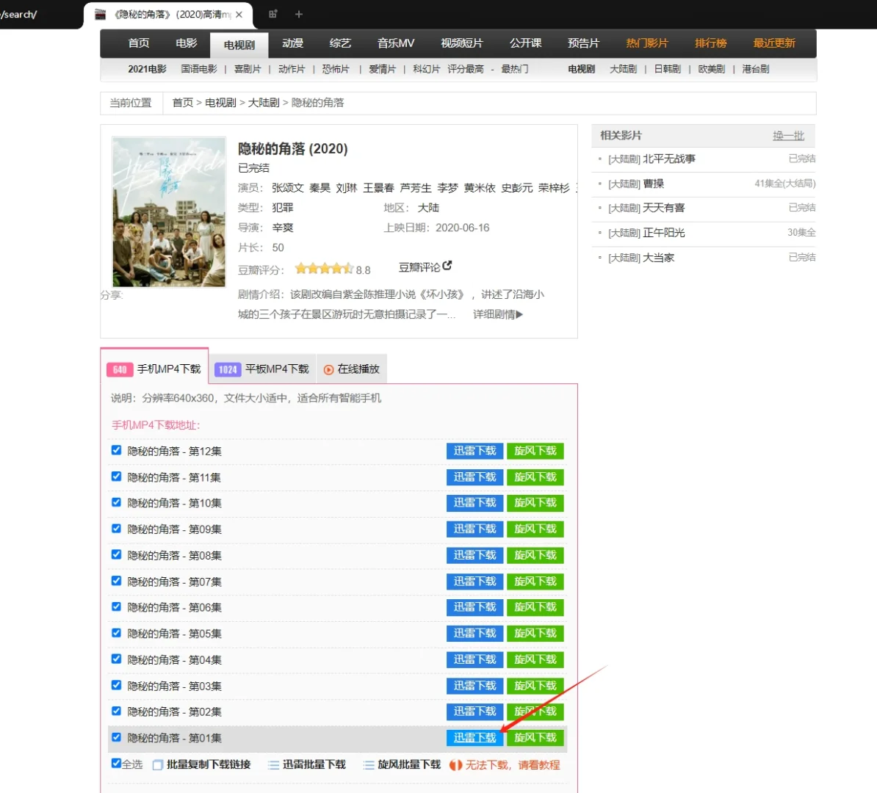Uncheck 隐秘的角落 - 第07集 checkbox
This screenshot has height=793, width=877.
point(116,581)
